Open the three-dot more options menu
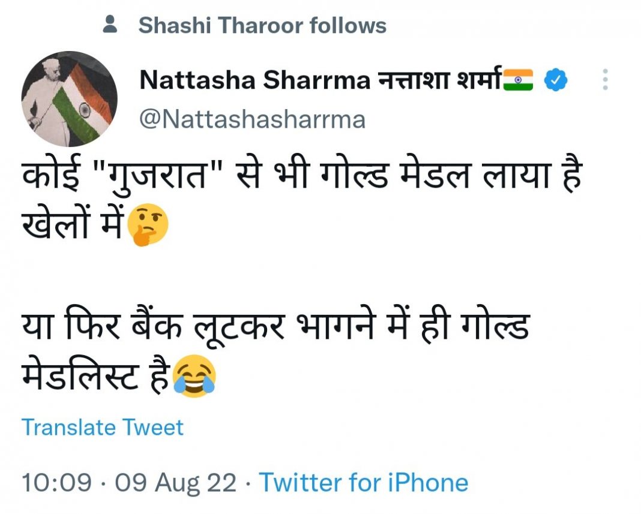Viewport: 641px width, 514px height. 605,80
